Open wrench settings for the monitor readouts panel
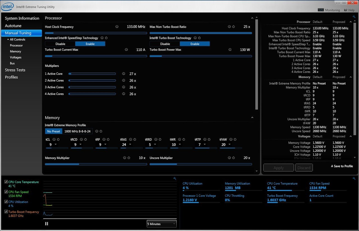359x231 pixels. point(354,178)
